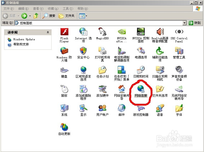Click the green forward arrow button
Image resolution: width=204 pixels, height=152 pixels.
24,16
